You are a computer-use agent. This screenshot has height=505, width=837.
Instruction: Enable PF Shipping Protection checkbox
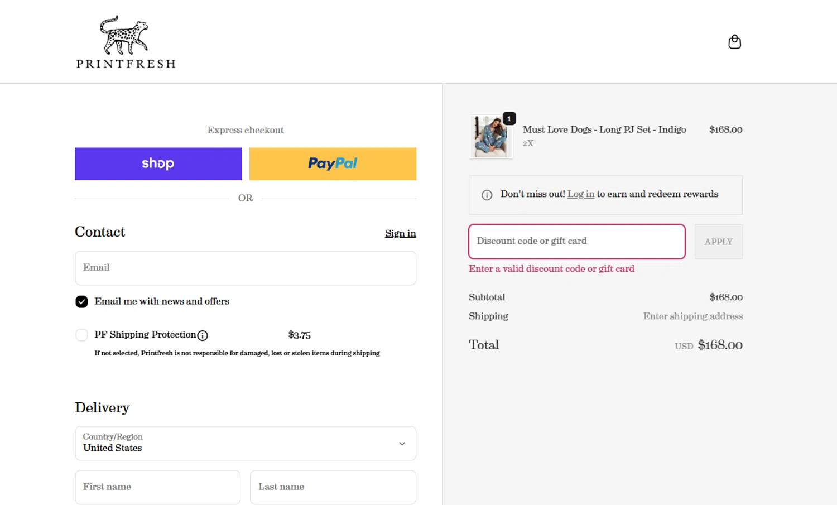[x=81, y=335]
